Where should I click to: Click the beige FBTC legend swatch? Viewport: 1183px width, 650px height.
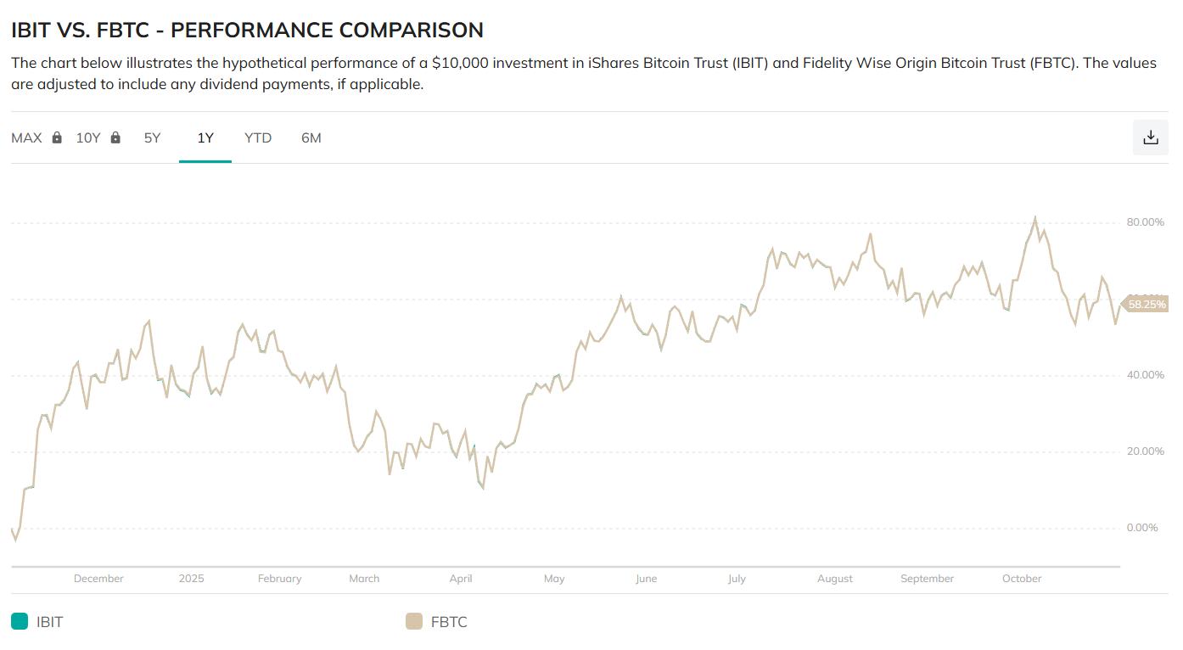click(x=414, y=621)
